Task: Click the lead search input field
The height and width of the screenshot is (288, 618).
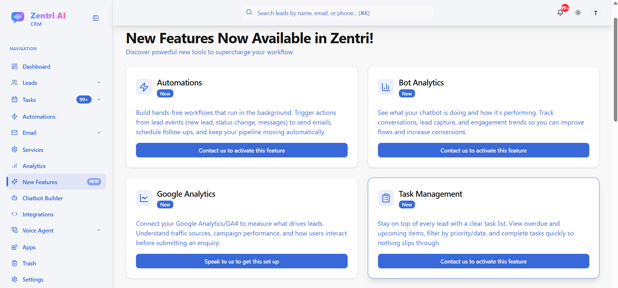Action: pos(337,13)
